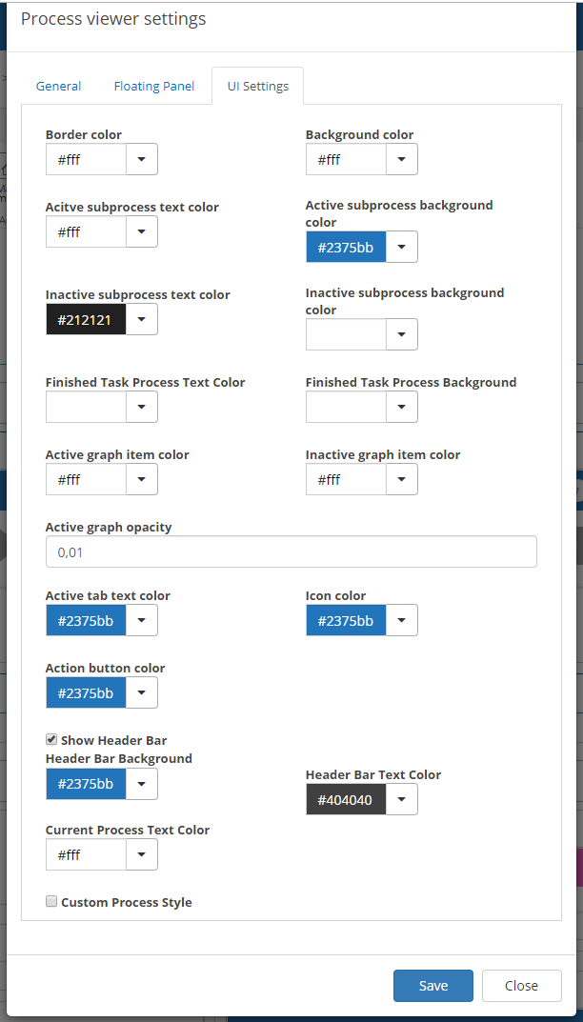Expand Active tab text color dropdown
The image size is (583, 1022).
click(x=142, y=620)
